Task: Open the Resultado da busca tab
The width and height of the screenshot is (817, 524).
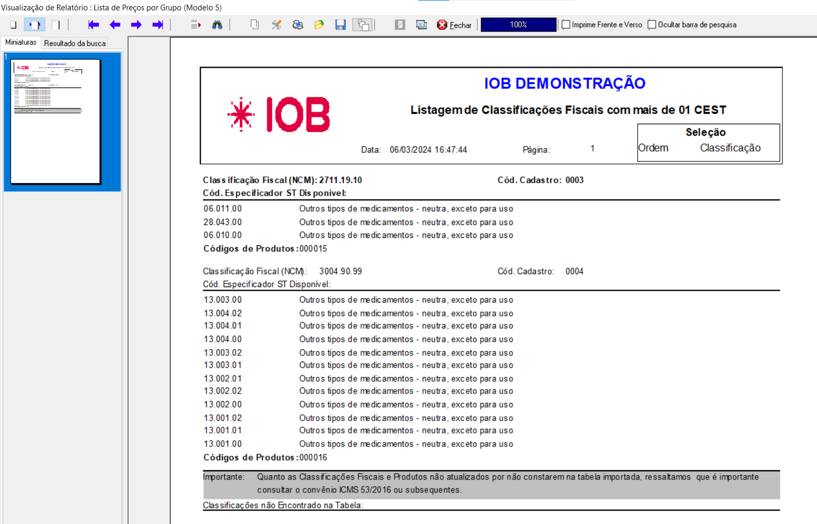Action: pyautogui.click(x=74, y=43)
